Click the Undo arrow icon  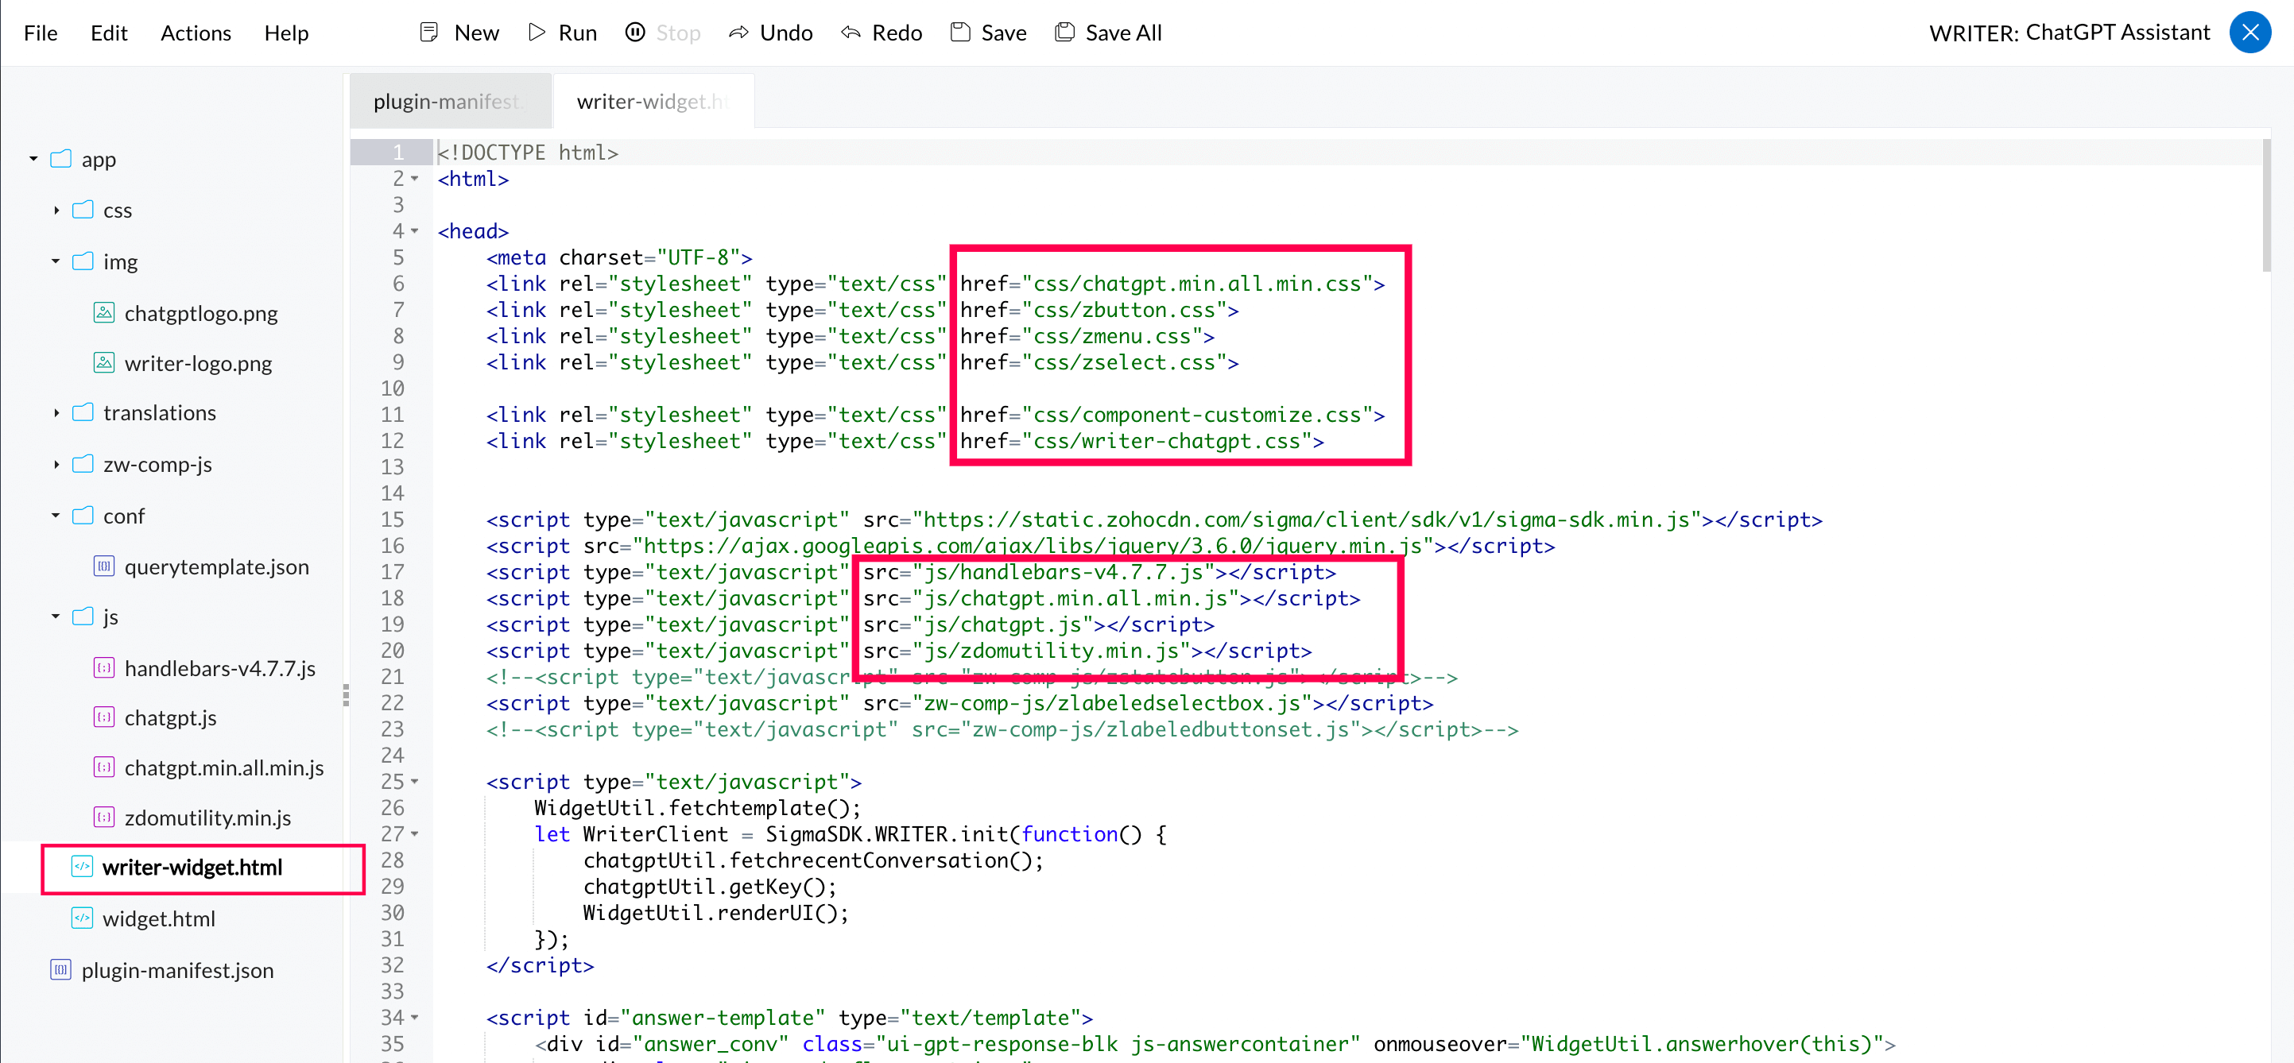[x=738, y=33]
